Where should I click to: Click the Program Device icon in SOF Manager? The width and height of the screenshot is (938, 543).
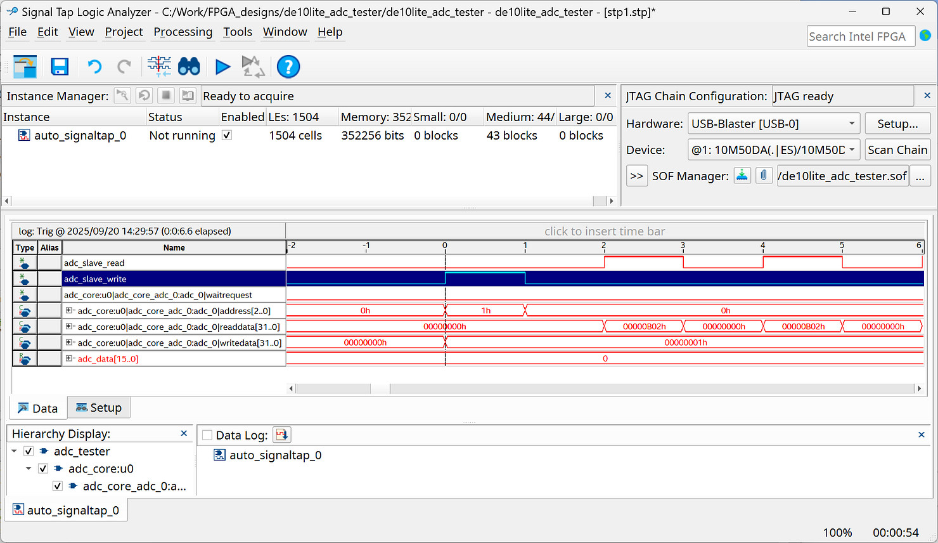742,175
